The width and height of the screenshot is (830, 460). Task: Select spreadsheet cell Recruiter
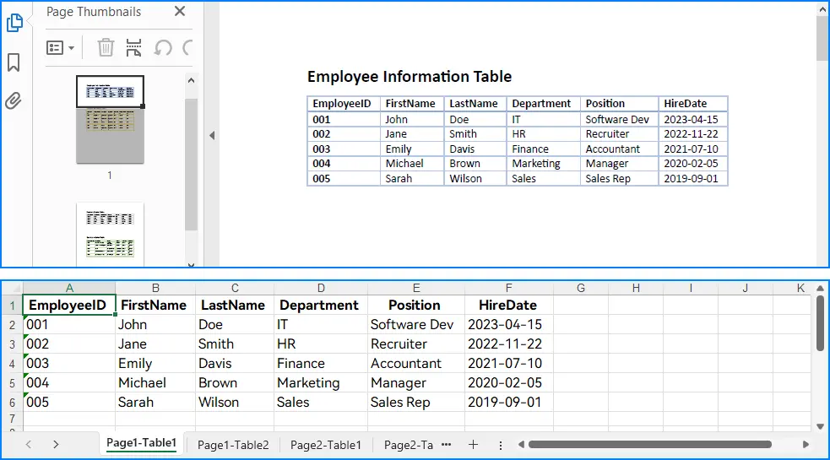tap(416, 344)
